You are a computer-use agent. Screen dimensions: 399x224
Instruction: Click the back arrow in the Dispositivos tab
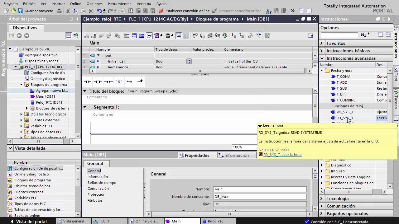click(x=19, y=36)
